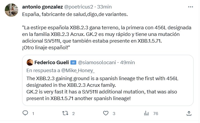This screenshot has width=200, height=123.
Task: Click the 49min quoted tweet timestamp
Action: [x=127, y=62]
